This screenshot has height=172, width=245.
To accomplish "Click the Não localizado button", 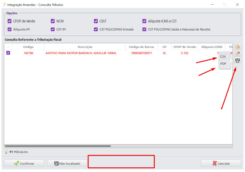I will click(67, 163).
